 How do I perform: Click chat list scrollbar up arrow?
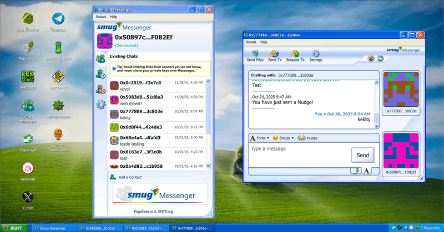click(208, 81)
